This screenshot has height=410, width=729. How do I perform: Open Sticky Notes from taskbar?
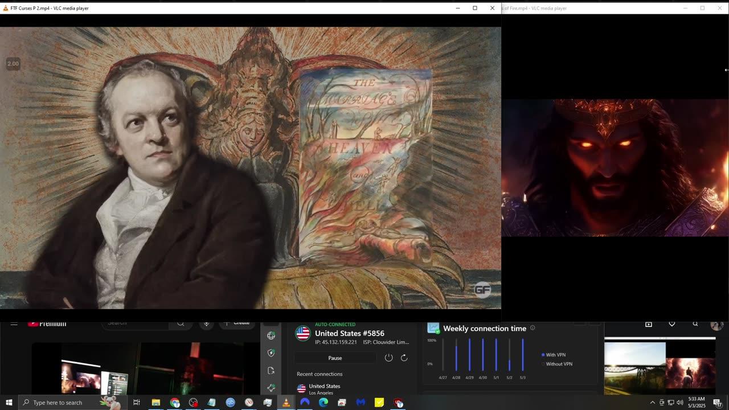pyautogui.click(x=379, y=403)
